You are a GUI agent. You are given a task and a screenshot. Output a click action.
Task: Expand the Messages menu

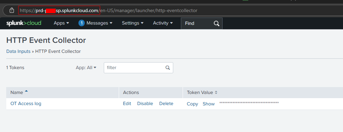pos(99,23)
